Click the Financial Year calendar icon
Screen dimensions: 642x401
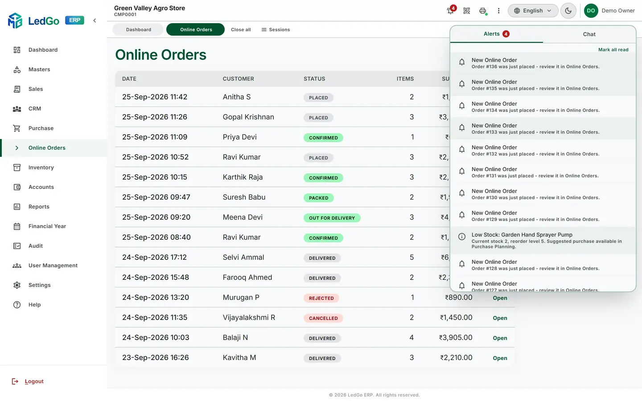tap(17, 226)
